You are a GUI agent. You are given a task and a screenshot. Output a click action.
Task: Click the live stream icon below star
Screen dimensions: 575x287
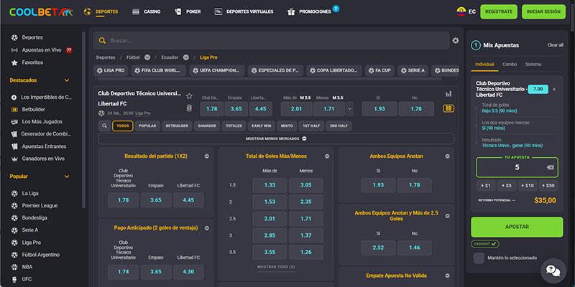tap(189, 108)
